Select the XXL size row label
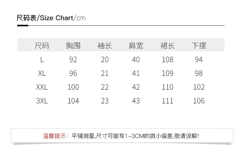 click(x=42, y=87)
